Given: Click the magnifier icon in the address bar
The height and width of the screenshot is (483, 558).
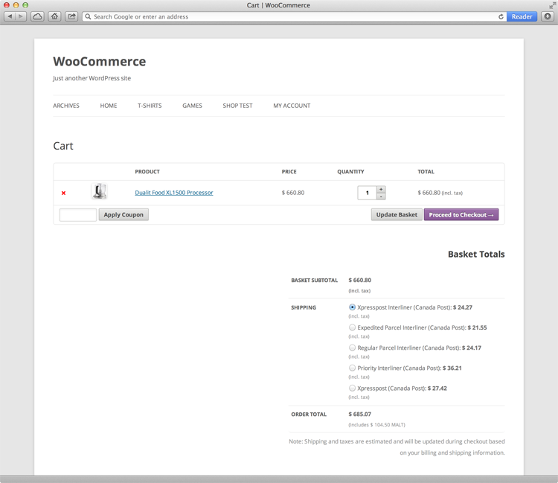Looking at the screenshot, I should [x=88, y=16].
